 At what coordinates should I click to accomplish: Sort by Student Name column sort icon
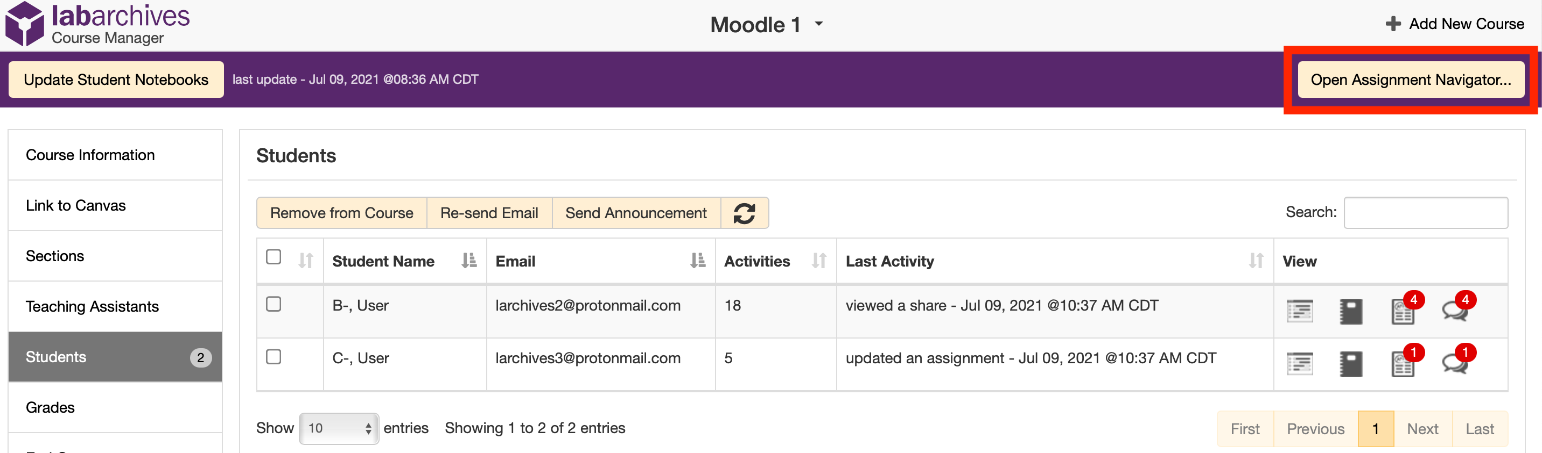click(x=469, y=261)
